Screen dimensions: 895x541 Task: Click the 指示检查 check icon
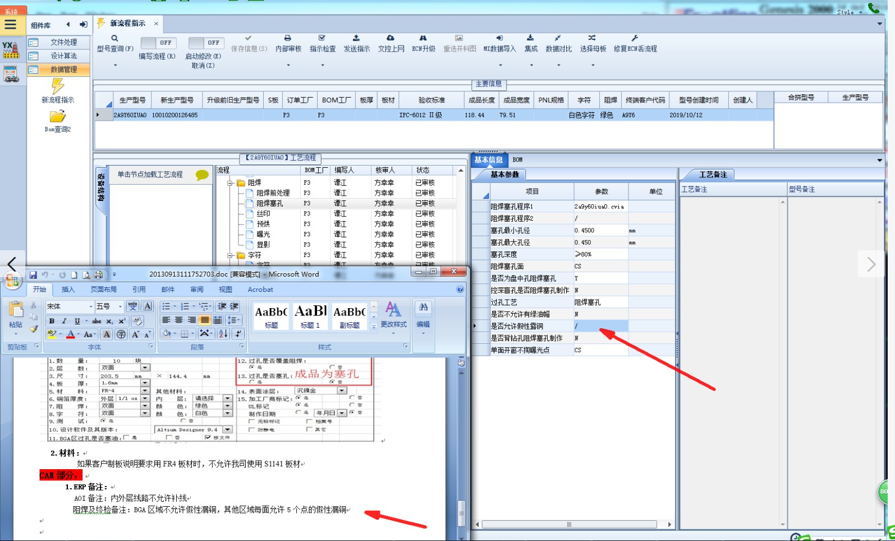(x=322, y=38)
